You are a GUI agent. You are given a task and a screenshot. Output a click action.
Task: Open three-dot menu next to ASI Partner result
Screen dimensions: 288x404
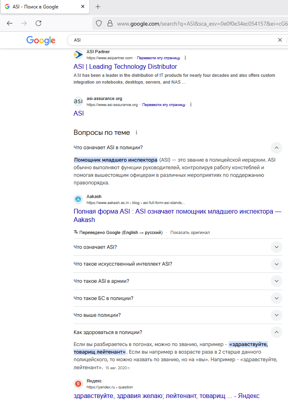point(185,58)
